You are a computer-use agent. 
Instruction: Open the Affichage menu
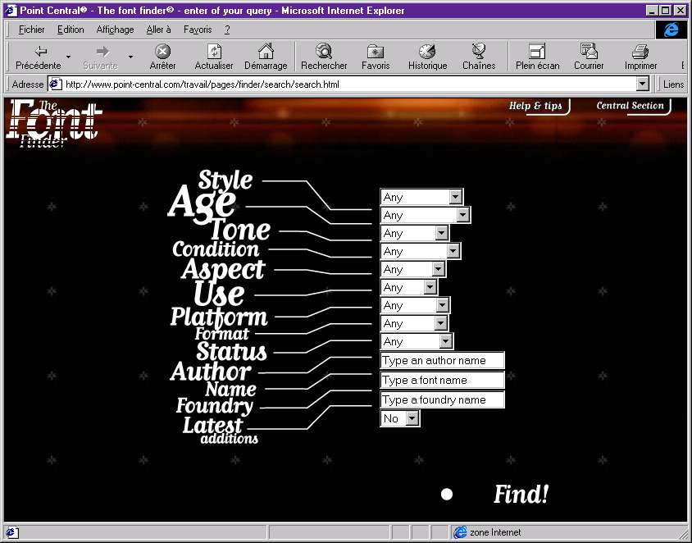coord(115,30)
